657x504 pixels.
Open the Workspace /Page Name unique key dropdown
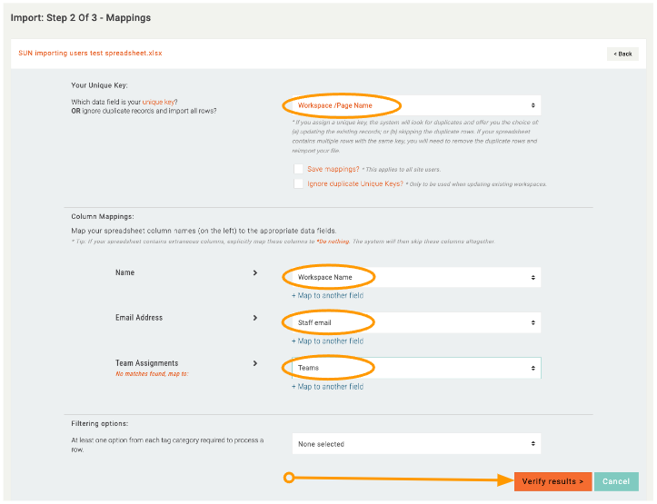point(415,105)
